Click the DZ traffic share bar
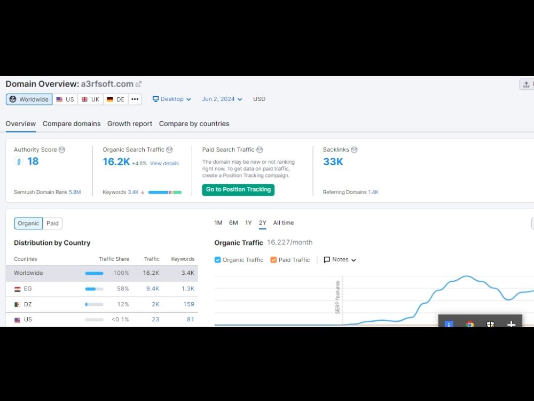534x401 pixels. tap(94, 304)
